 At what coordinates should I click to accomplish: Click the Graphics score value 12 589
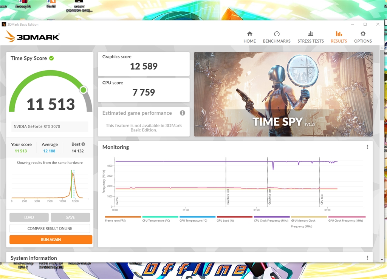click(x=144, y=66)
